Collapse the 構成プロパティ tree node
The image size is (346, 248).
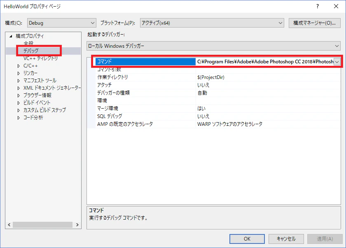pyautogui.click(x=11, y=36)
